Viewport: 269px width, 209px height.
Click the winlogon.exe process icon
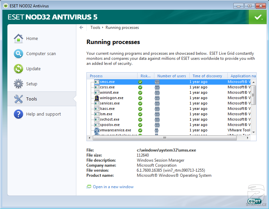(x=97, y=98)
